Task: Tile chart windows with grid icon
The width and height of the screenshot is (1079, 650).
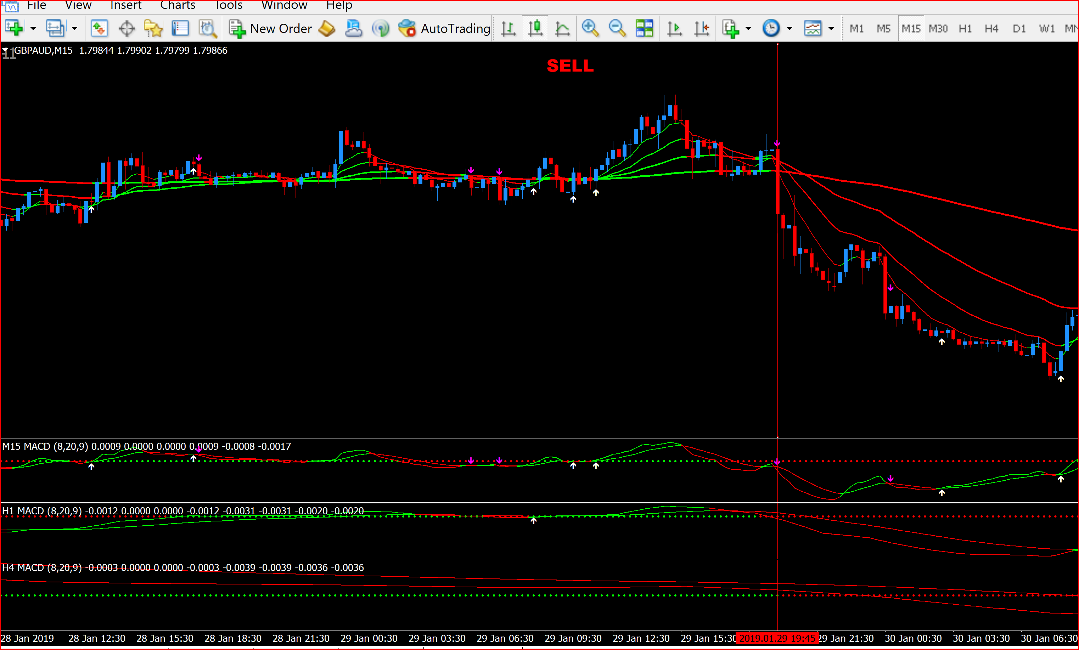Action: point(644,29)
